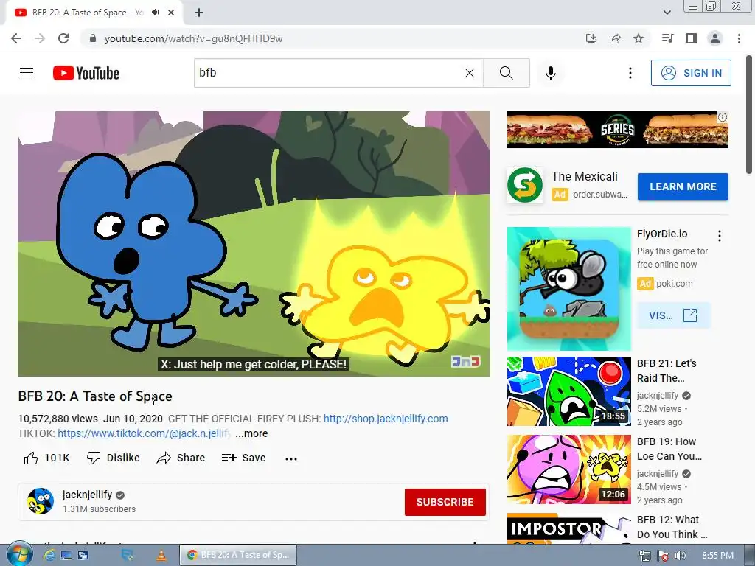Click the URL in the address bar

[194, 38]
